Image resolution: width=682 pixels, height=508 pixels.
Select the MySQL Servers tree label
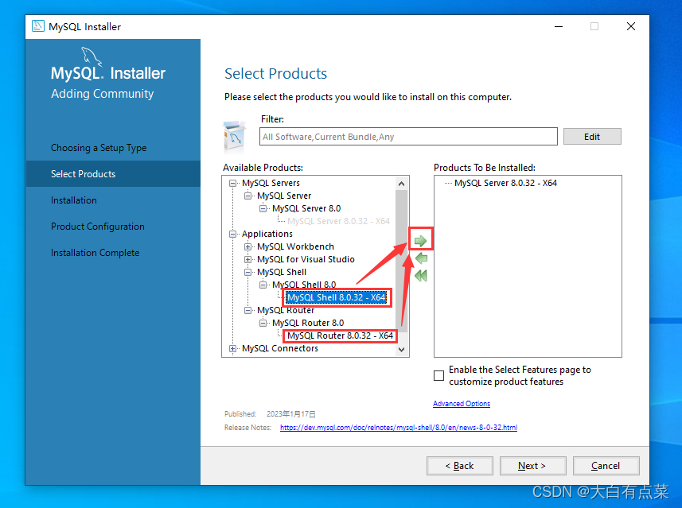(271, 184)
